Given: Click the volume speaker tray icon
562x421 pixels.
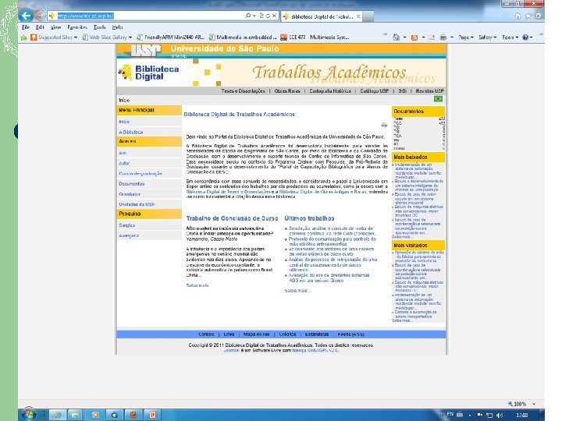Looking at the screenshot, I should click(500, 416).
